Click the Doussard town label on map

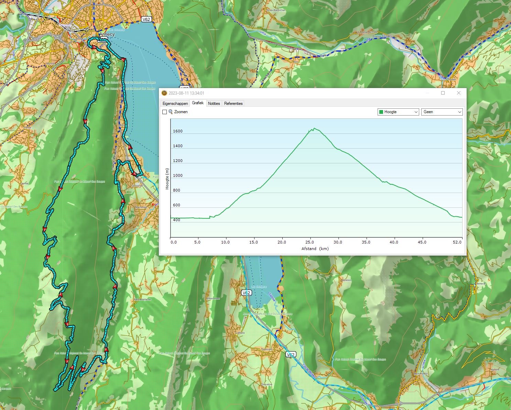coord(267,349)
